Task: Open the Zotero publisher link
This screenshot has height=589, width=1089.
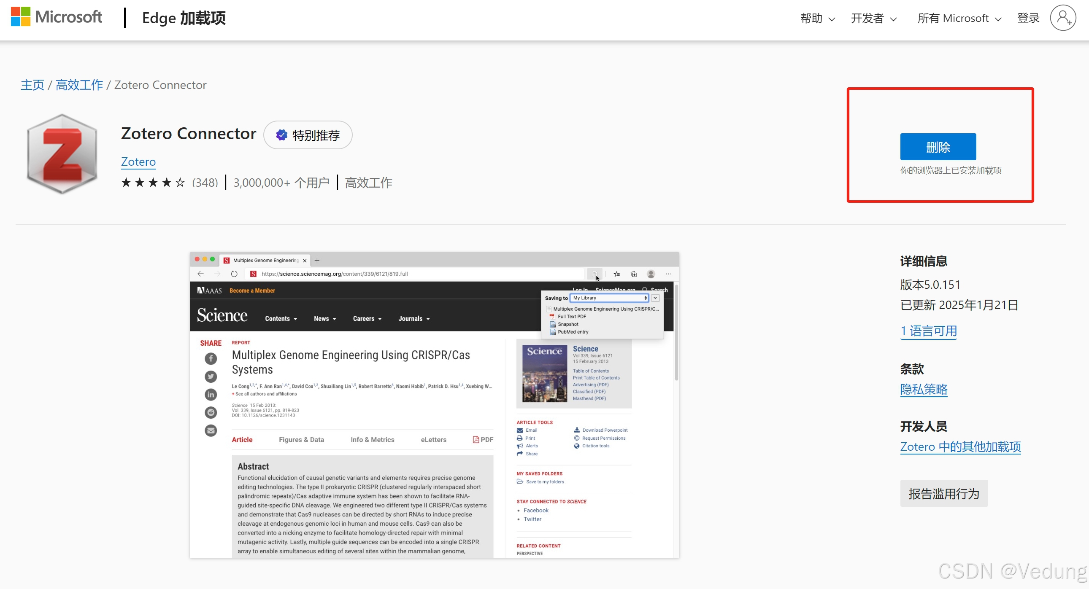Action: 138,161
